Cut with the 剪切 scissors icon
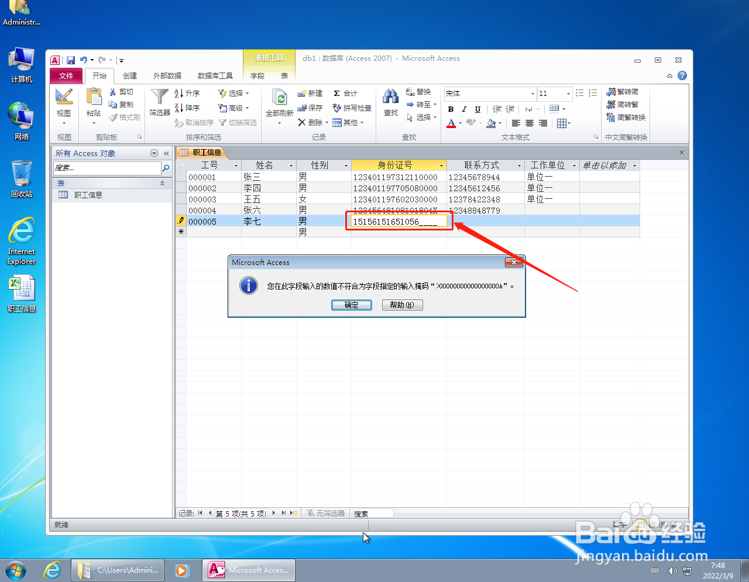 pyautogui.click(x=121, y=92)
